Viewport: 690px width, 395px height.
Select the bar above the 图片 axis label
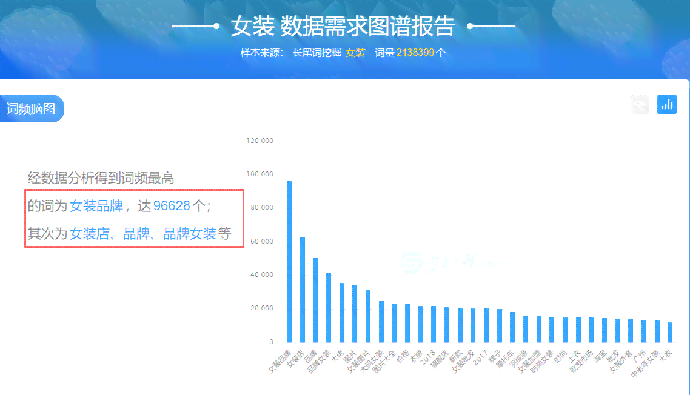click(355, 314)
